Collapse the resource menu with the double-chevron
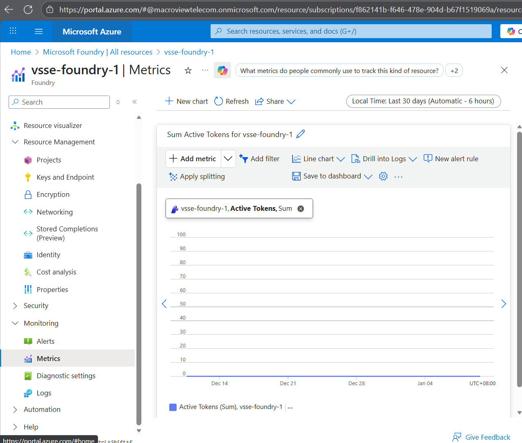Image resolution: width=522 pixels, height=443 pixels. click(x=134, y=102)
